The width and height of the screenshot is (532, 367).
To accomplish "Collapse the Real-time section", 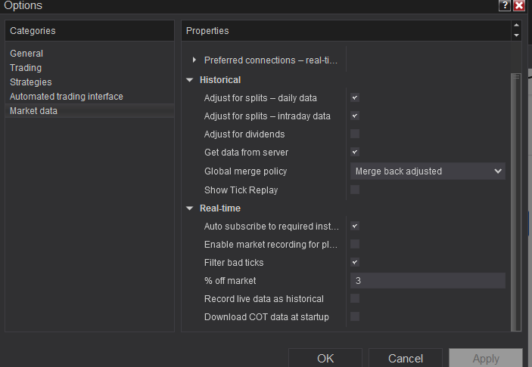I will pos(190,208).
